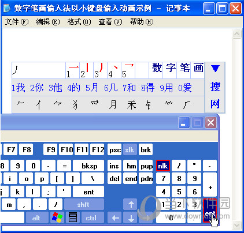Click the 数 character in IME title
Viewport: 244px width, 233px height.
pyautogui.click(x=157, y=67)
